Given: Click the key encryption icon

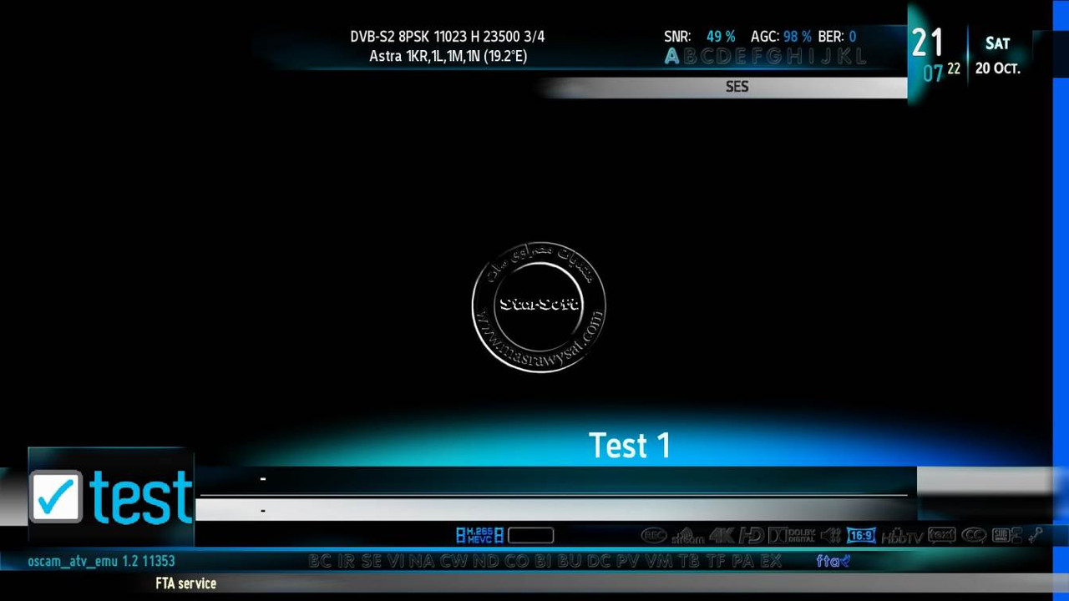Looking at the screenshot, I should tap(1036, 535).
